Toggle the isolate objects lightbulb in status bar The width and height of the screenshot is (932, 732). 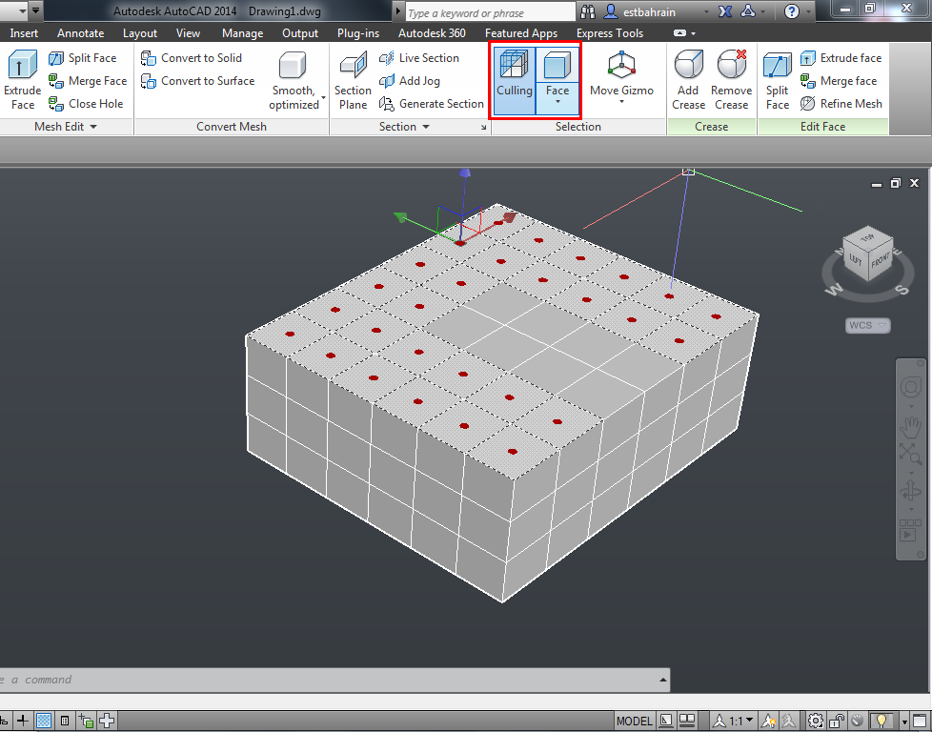pyautogui.click(x=880, y=721)
